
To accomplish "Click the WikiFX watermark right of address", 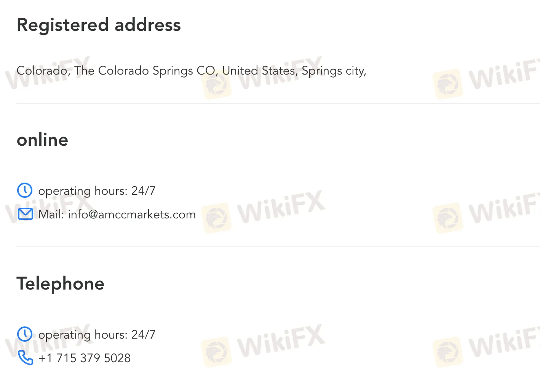I will (x=487, y=78).
